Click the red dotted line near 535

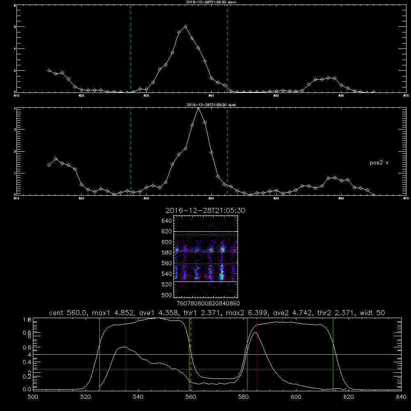tap(125, 354)
